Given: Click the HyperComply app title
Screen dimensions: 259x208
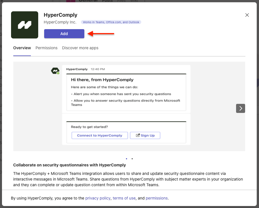Looking at the screenshot, I should [61, 15].
